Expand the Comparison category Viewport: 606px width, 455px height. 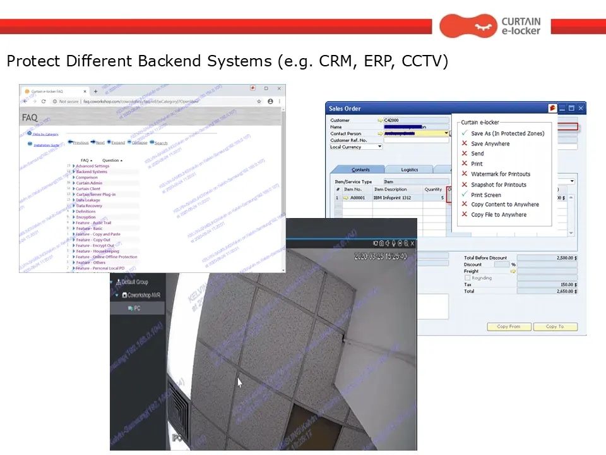click(73, 177)
